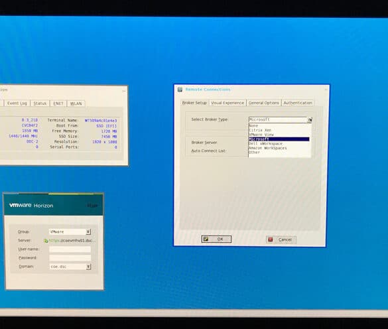Open the Event Log tab
Image resolution: width=388 pixels, height=329 pixels.
coord(17,103)
